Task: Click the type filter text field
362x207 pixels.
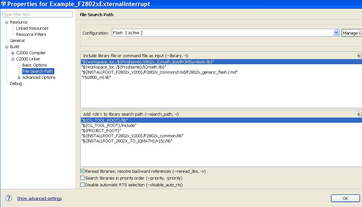Action: (37, 14)
